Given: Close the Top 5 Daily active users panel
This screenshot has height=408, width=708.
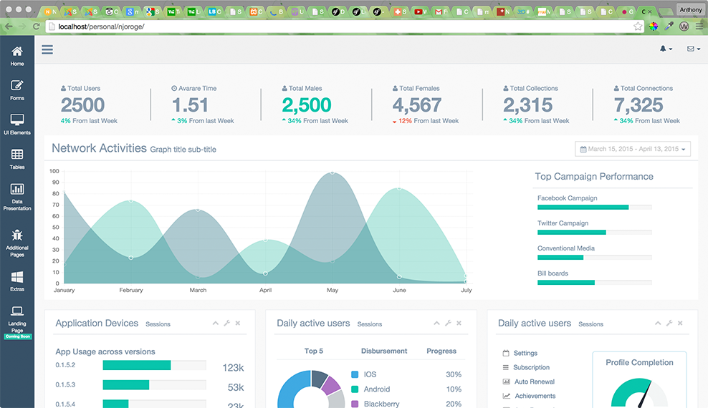Looking at the screenshot, I should 459,324.
